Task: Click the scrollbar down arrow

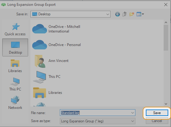Action: tap(166, 104)
